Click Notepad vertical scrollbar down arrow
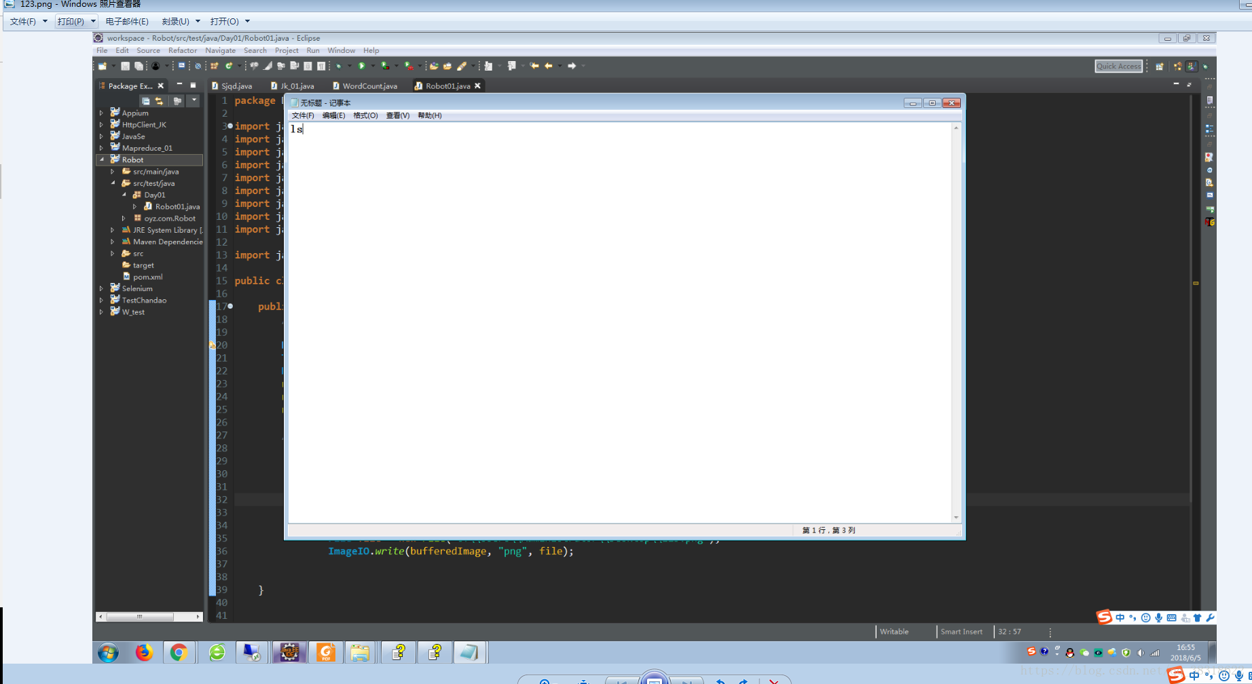Image resolution: width=1252 pixels, height=684 pixels. [956, 518]
